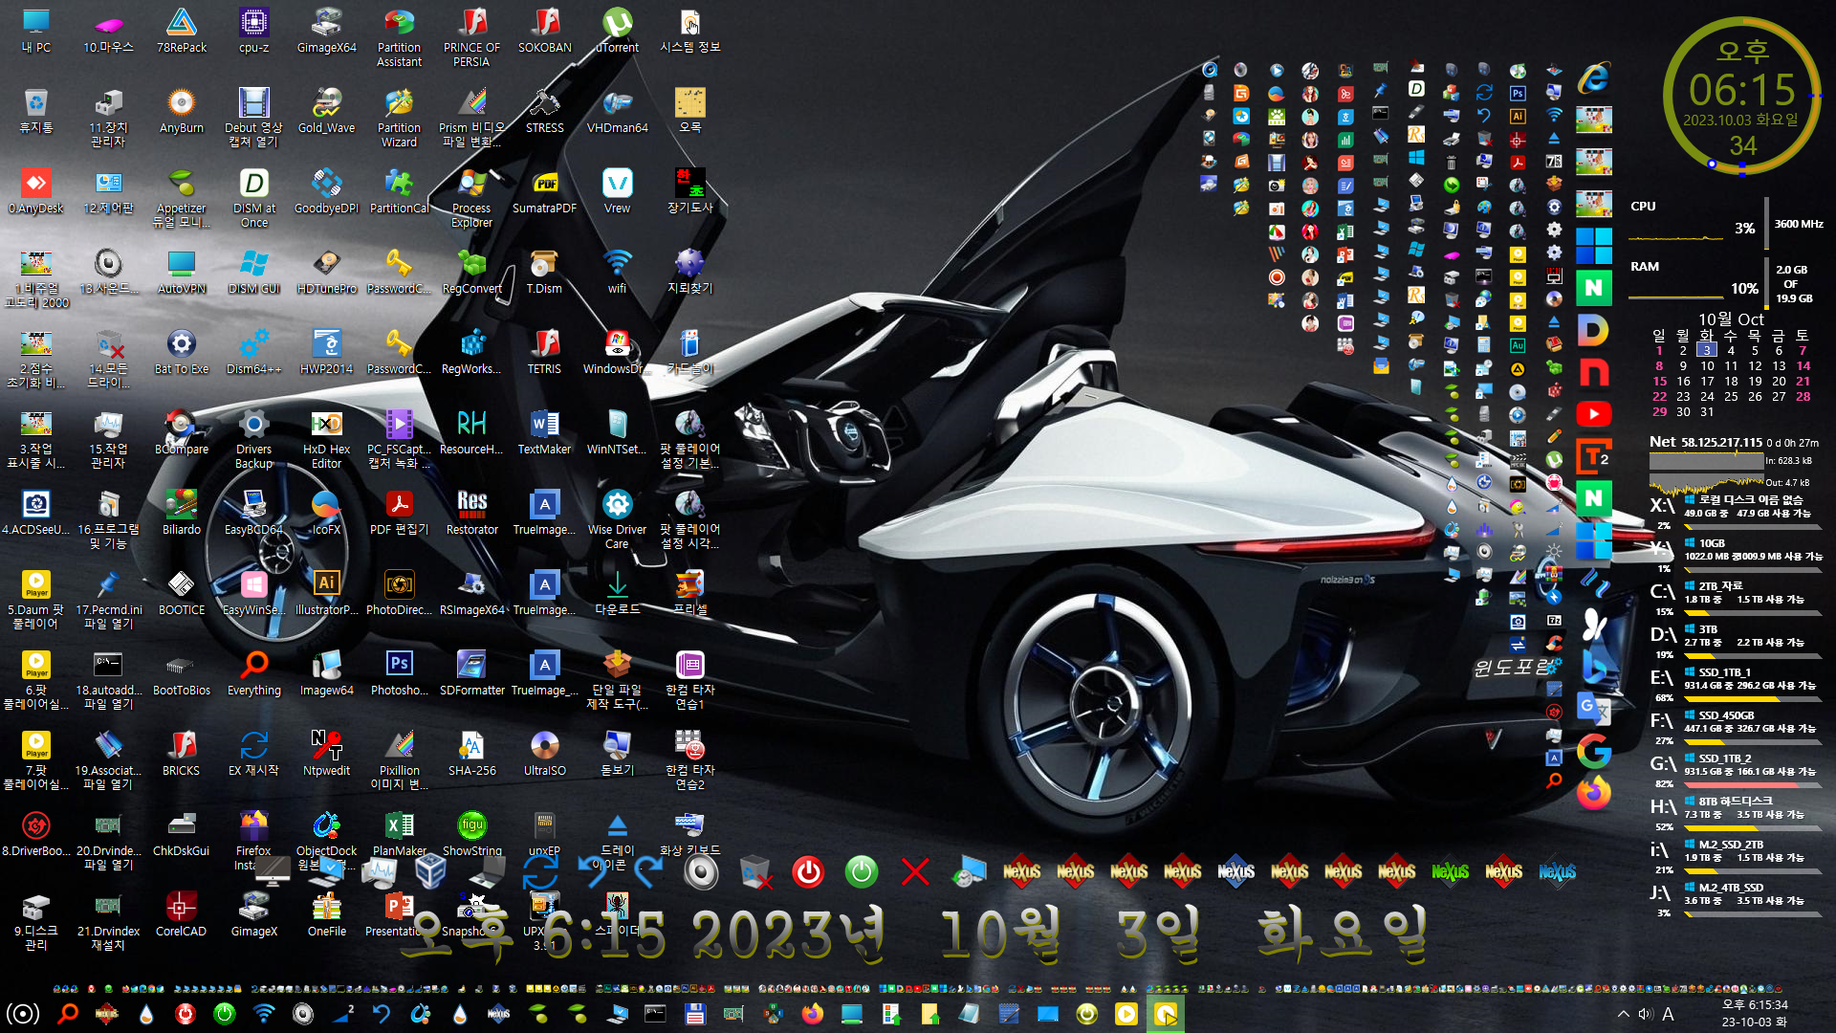The image size is (1836, 1033).
Task: Click the taskbar search magnifier icon
Action: click(67, 1014)
